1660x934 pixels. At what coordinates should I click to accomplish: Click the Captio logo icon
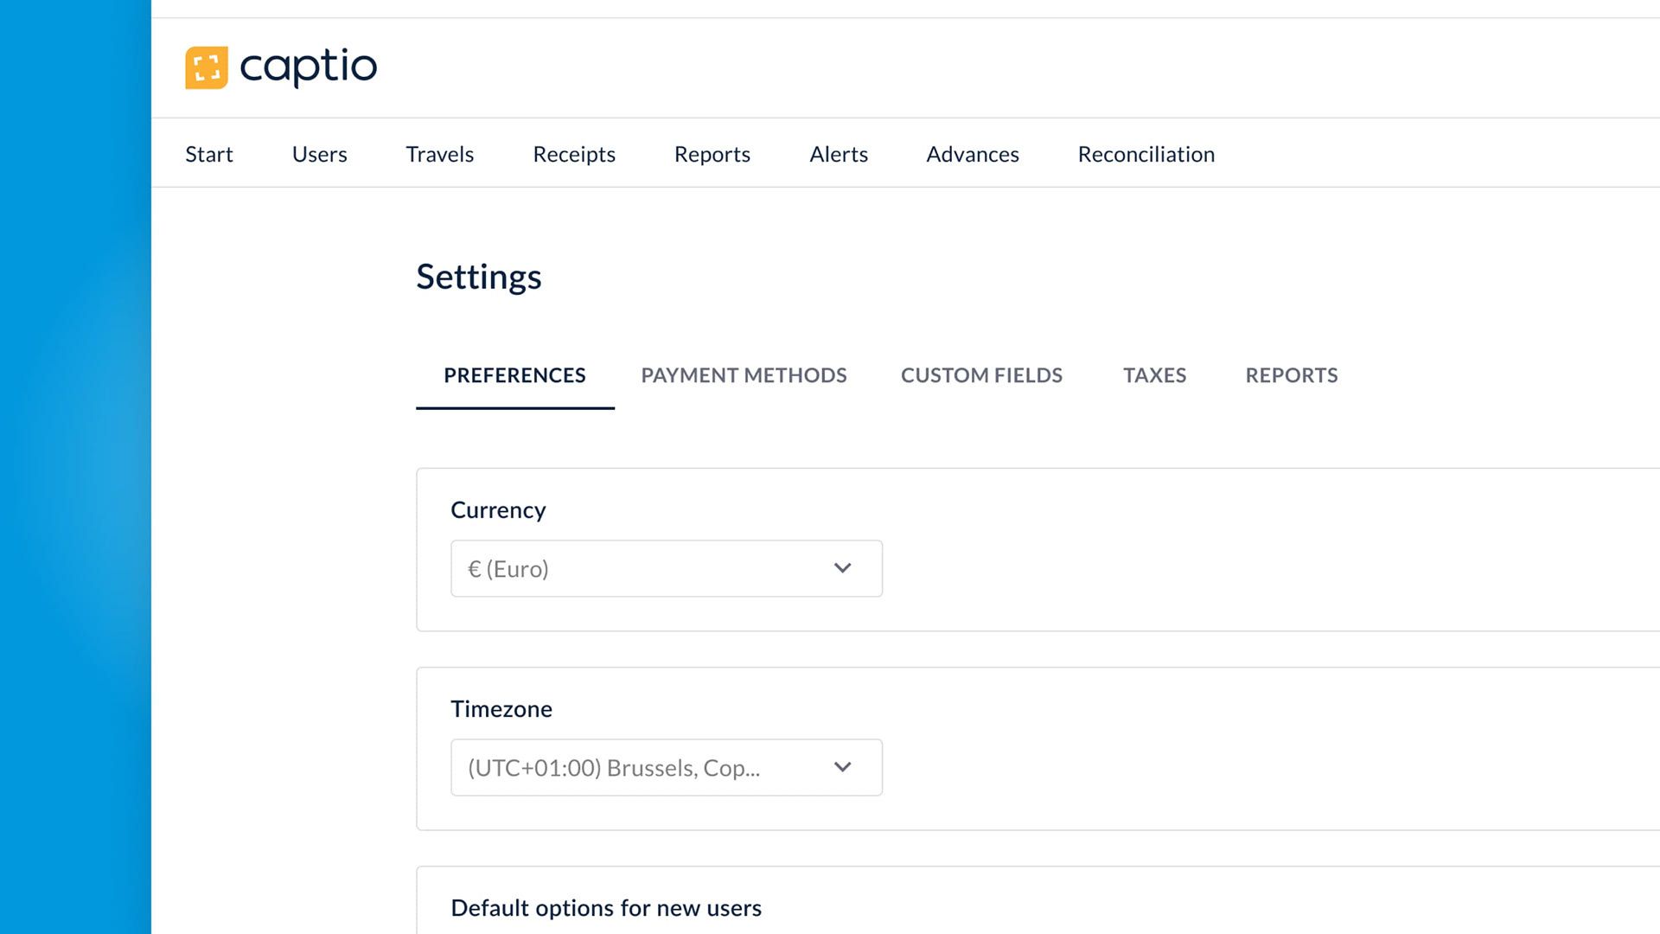(x=207, y=67)
